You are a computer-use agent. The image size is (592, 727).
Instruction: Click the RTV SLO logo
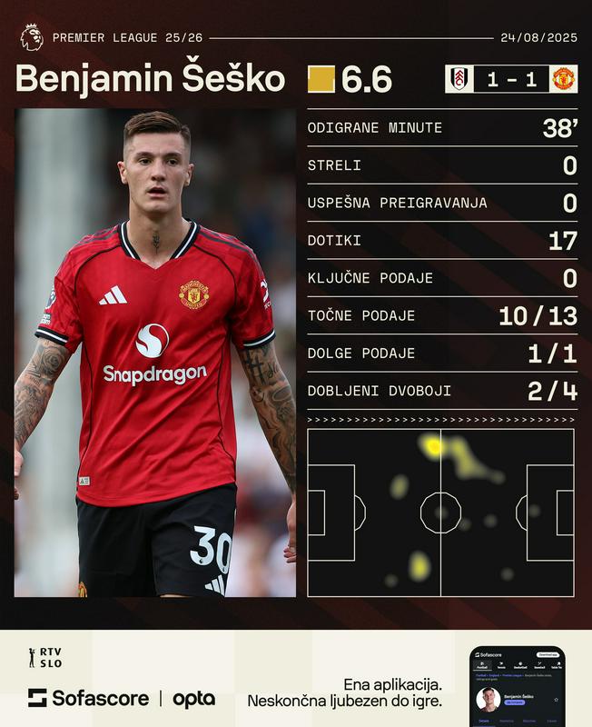(44, 657)
